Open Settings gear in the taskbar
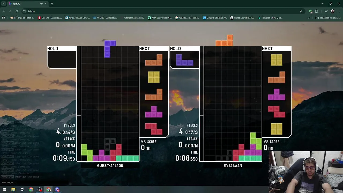343x193 pixels. click(22, 190)
